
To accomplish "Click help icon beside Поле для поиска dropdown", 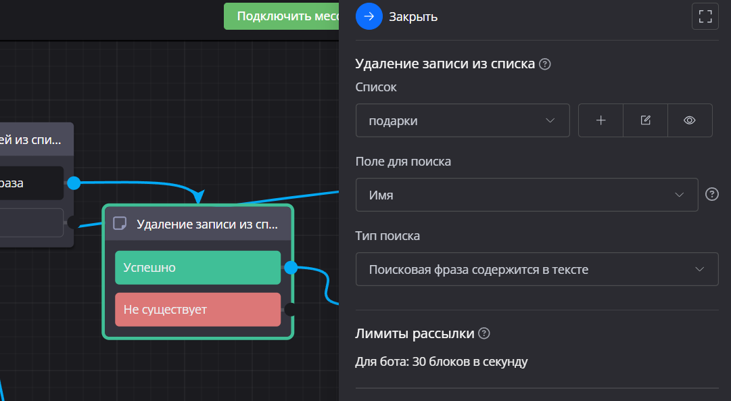I will 711,195.
